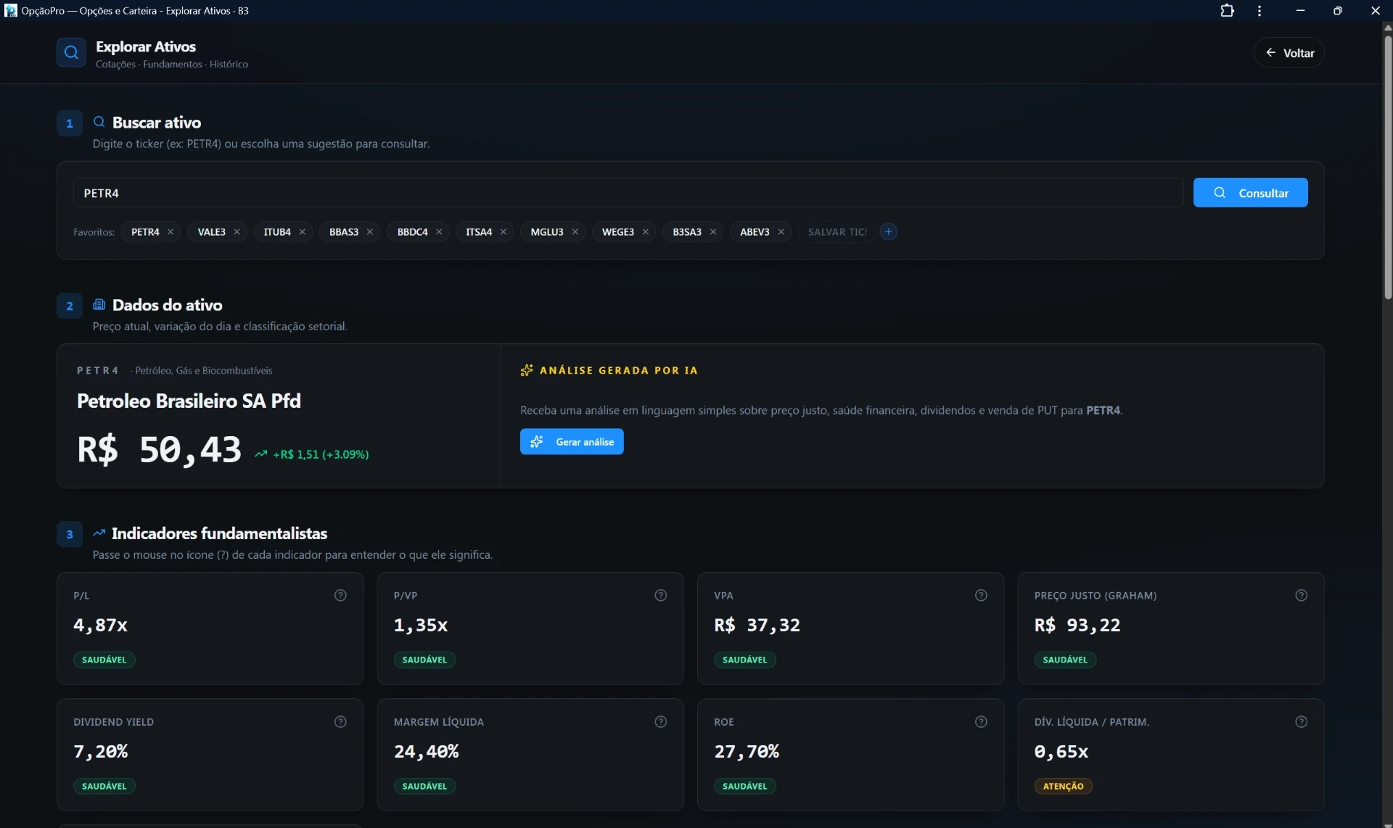Screen dimensions: 1393x828
Task: Open the window three-dot menu
Action: pyautogui.click(x=1260, y=11)
